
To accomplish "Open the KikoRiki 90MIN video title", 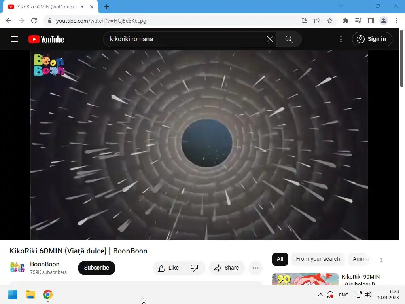I will point(361,280).
